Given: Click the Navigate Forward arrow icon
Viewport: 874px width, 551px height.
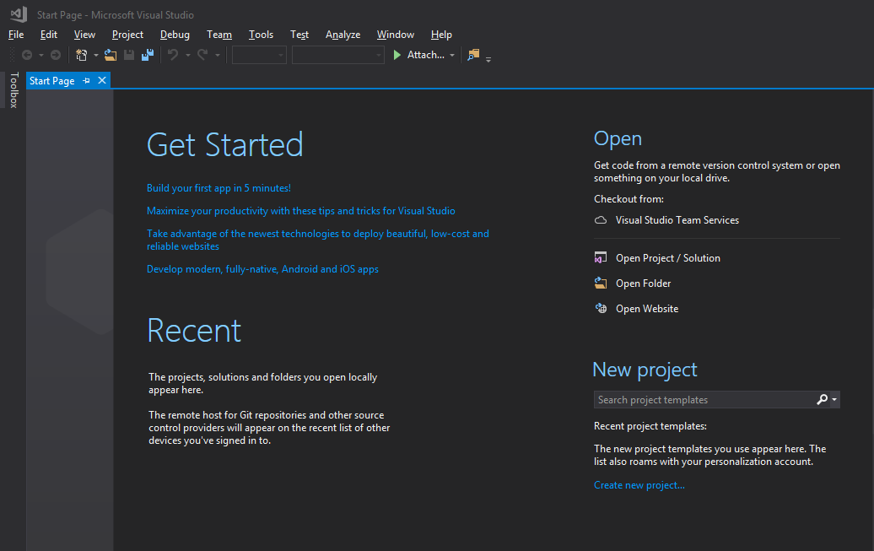Looking at the screenshot, I should [x=56, y=55].
